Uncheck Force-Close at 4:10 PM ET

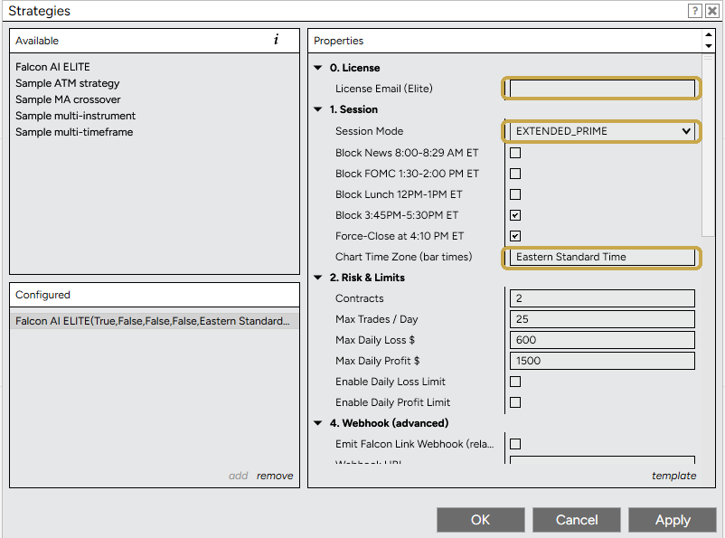pos(515,236)
